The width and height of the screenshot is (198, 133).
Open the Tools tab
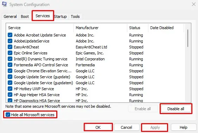click(75, 16)
